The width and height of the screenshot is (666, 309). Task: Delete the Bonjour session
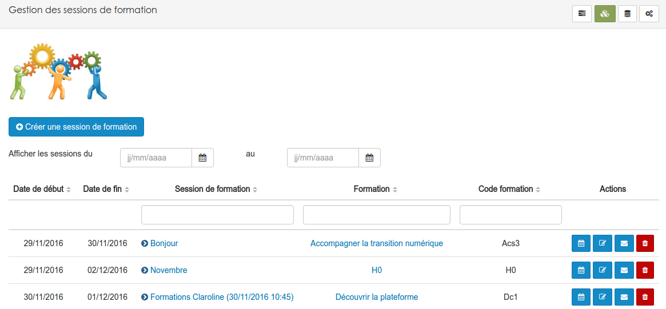(645, 243)
